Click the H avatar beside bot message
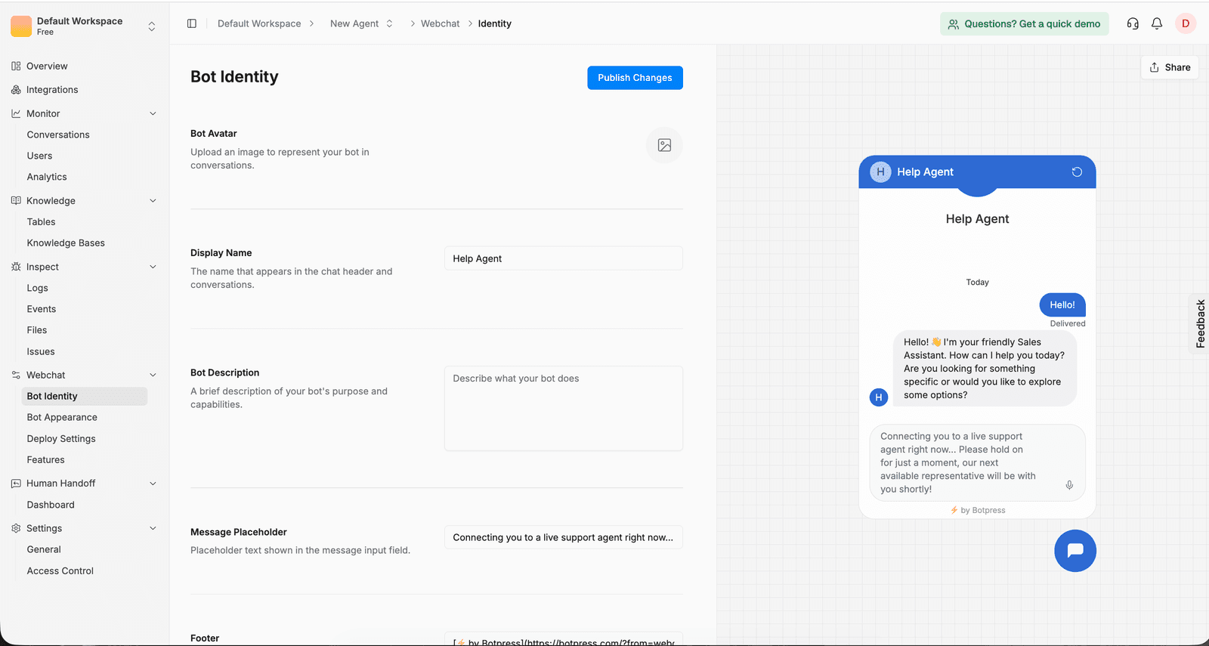This screenshot has width=1209, height=646. [x=879, y=397]
